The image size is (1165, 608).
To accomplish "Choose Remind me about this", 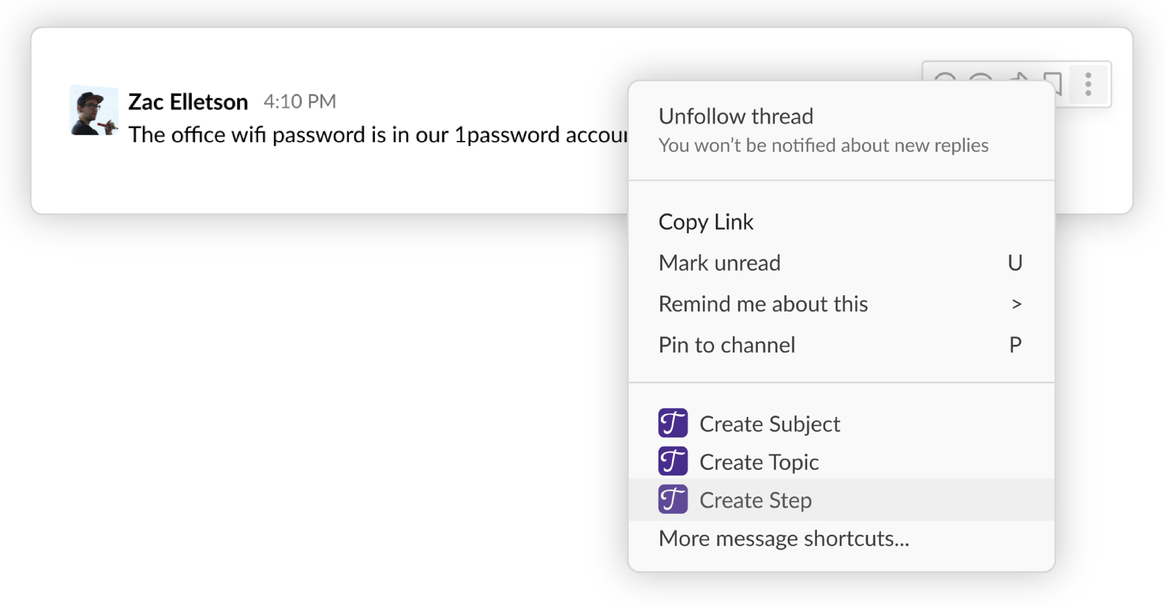I will click(x=763, y=304).
